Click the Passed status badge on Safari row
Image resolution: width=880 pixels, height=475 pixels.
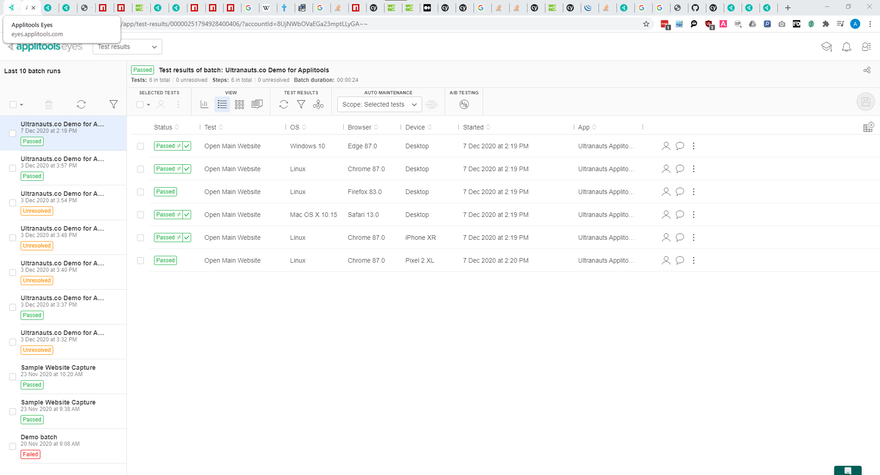172,215
